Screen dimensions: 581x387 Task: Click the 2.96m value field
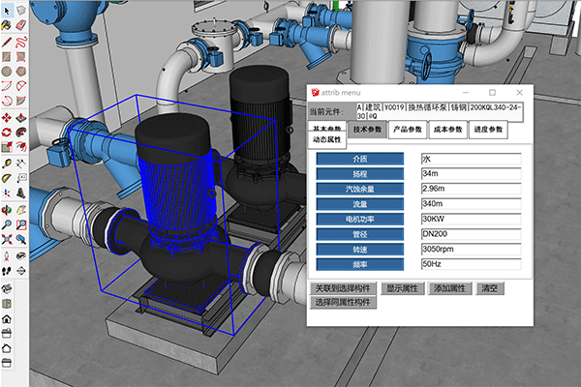point(472,189)
